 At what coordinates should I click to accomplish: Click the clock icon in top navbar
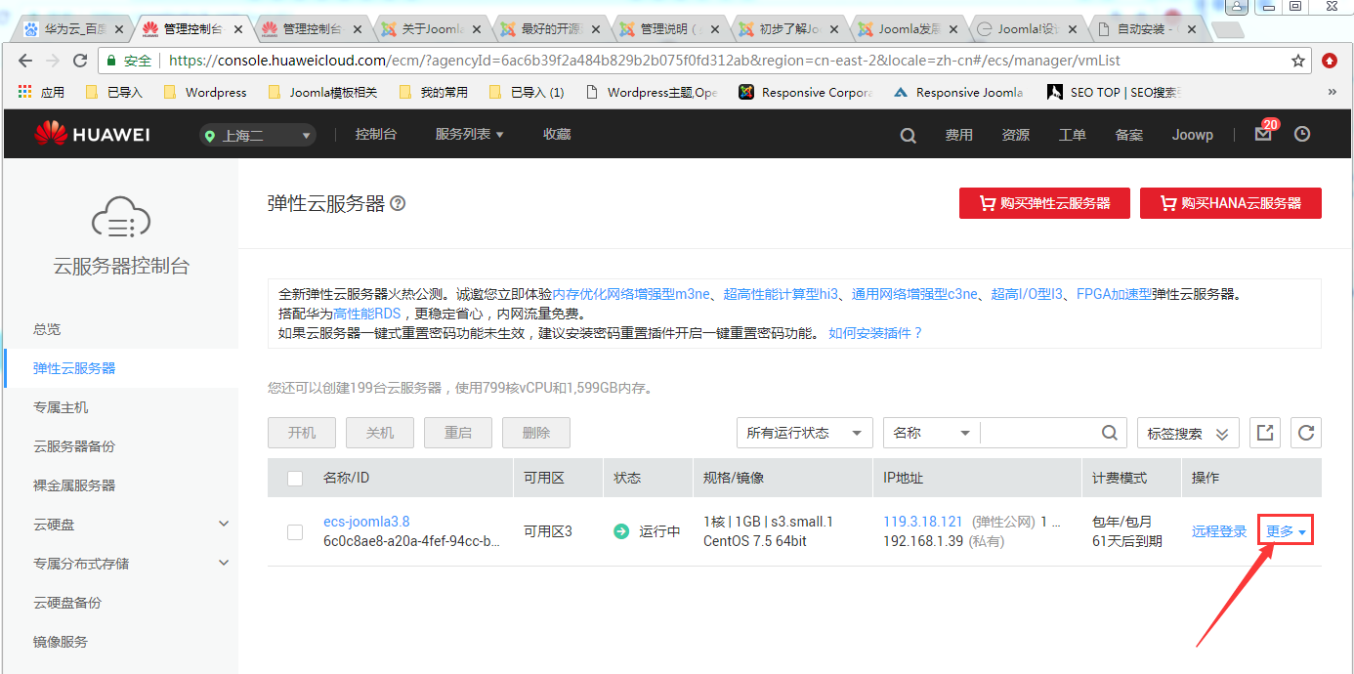1302,135
